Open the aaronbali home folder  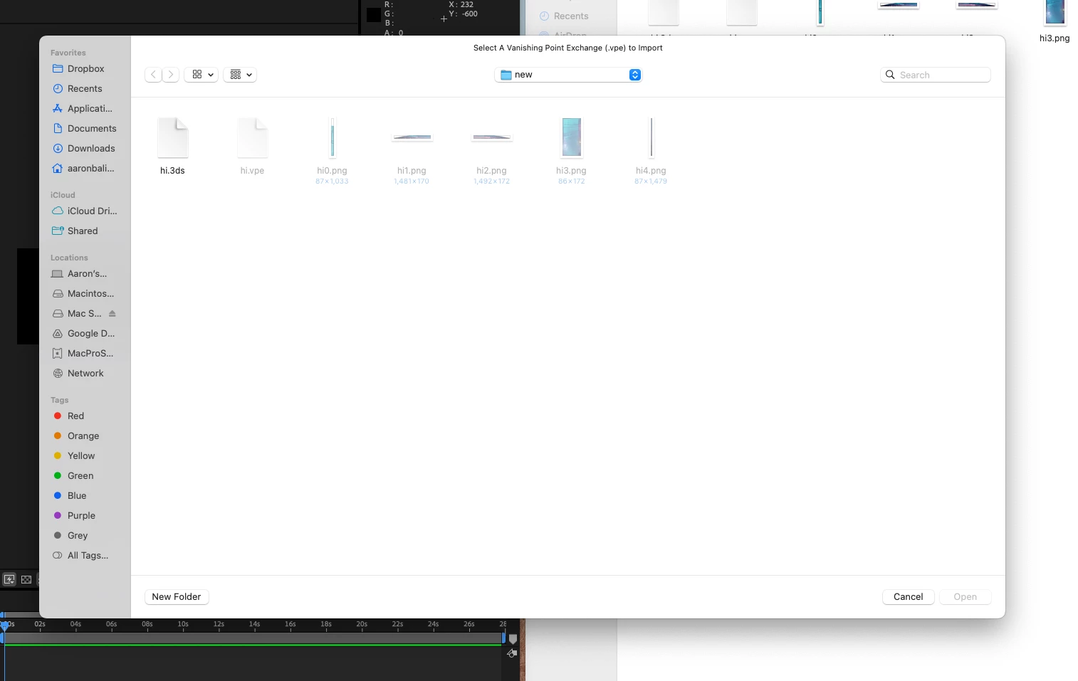[83, 169]
